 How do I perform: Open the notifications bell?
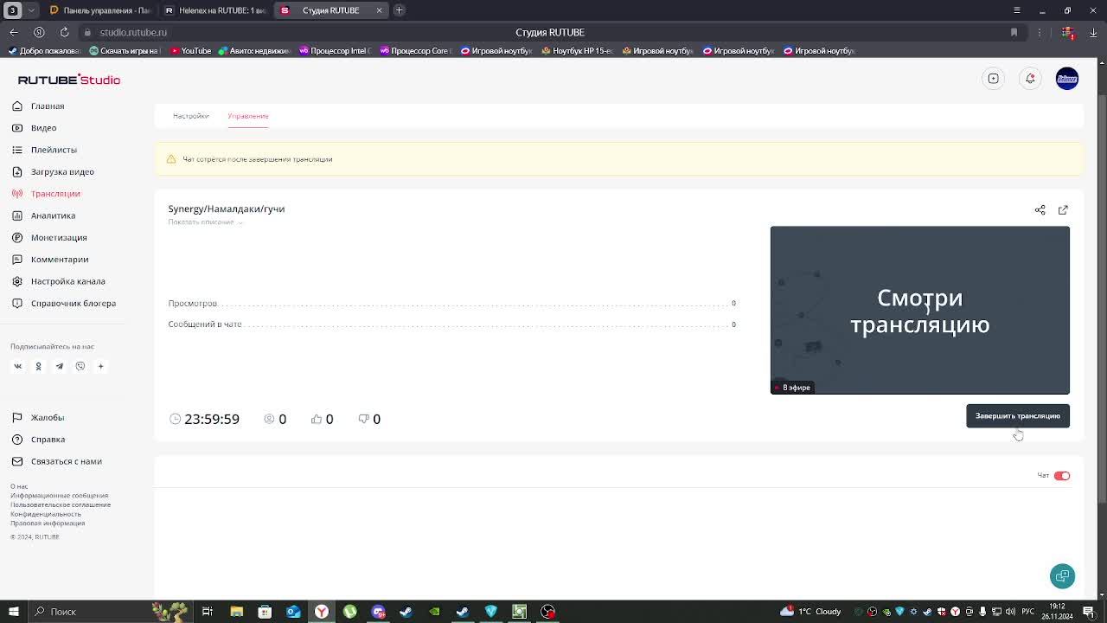click(x=1030, y=79)
